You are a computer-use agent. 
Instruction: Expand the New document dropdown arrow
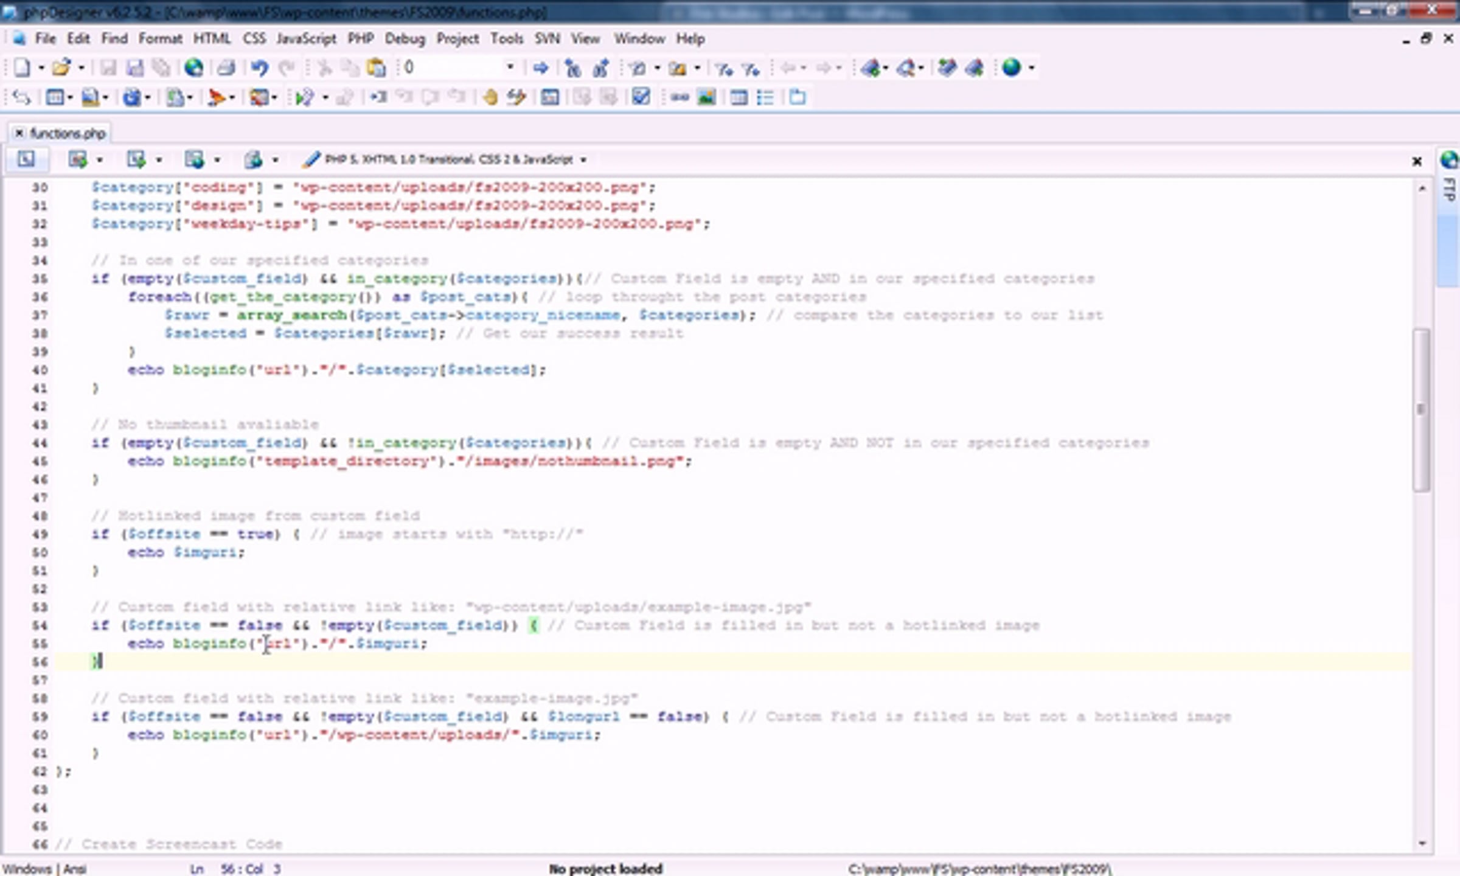point(41,68)
